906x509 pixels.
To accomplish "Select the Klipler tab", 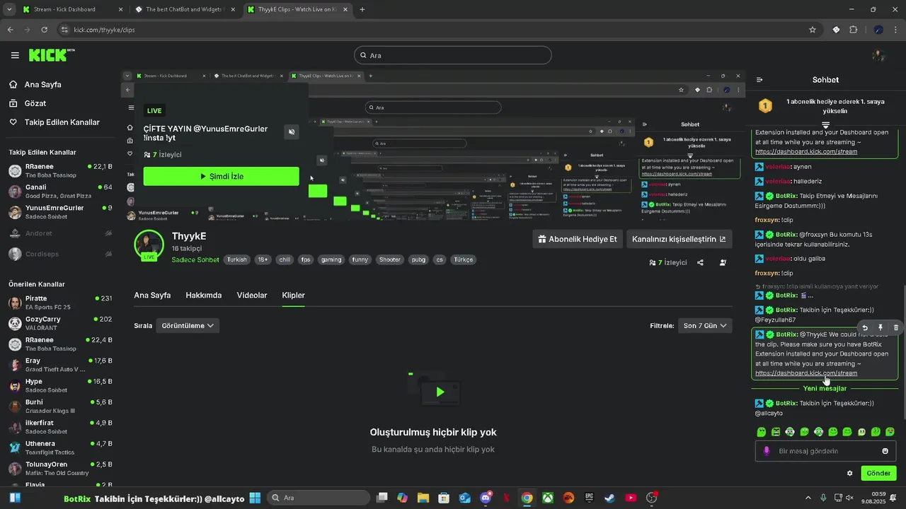I will (293, 295).
